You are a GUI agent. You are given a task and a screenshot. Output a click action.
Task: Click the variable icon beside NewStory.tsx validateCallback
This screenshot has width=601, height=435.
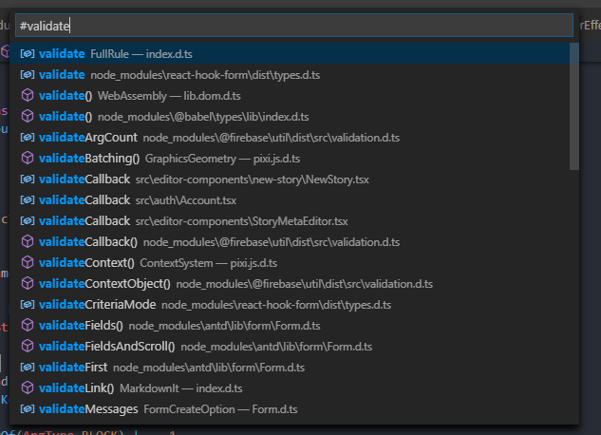28,179
